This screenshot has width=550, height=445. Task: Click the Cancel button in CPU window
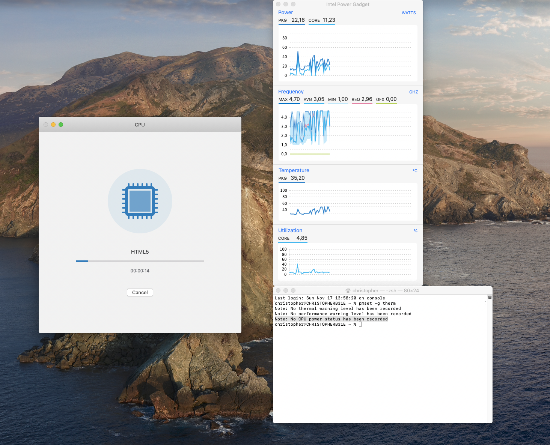pyautogui.click(x=140, y=292)
